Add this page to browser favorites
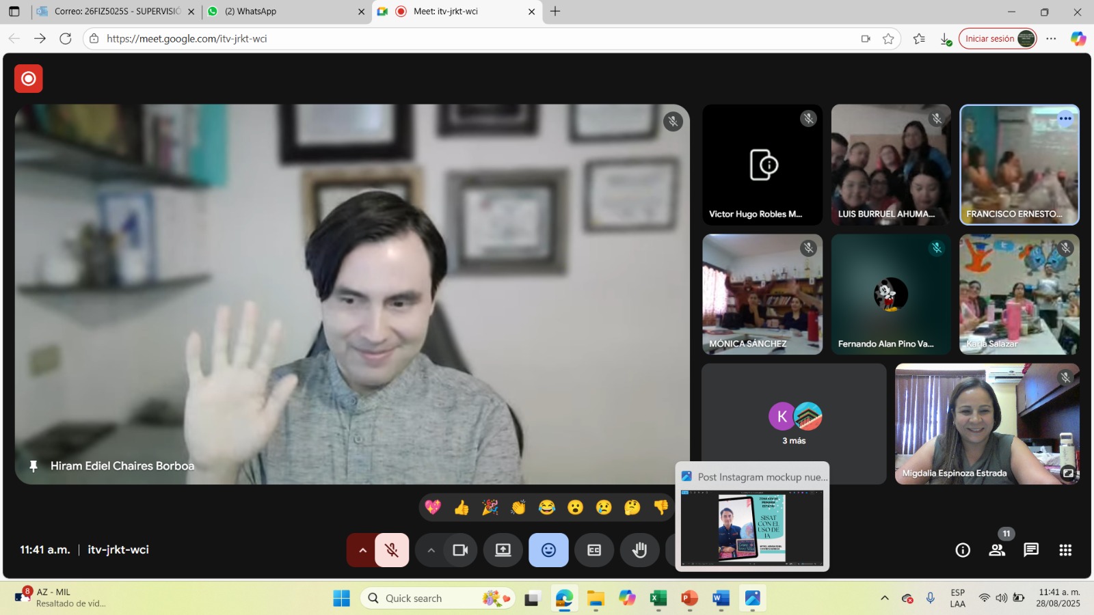The width and height of the screenshot is (1094, 615). pyautogui.click(x=888, y=39)
